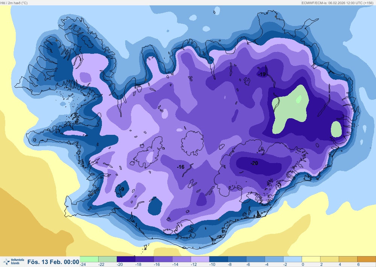Viewport: 376px width, 267px height.
Task: Pick the lightest green legend swatch right of -24
Action: coord(89,259)
